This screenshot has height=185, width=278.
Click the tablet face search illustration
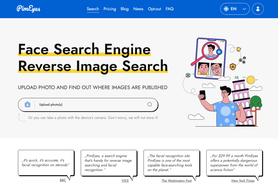point(210,58)
